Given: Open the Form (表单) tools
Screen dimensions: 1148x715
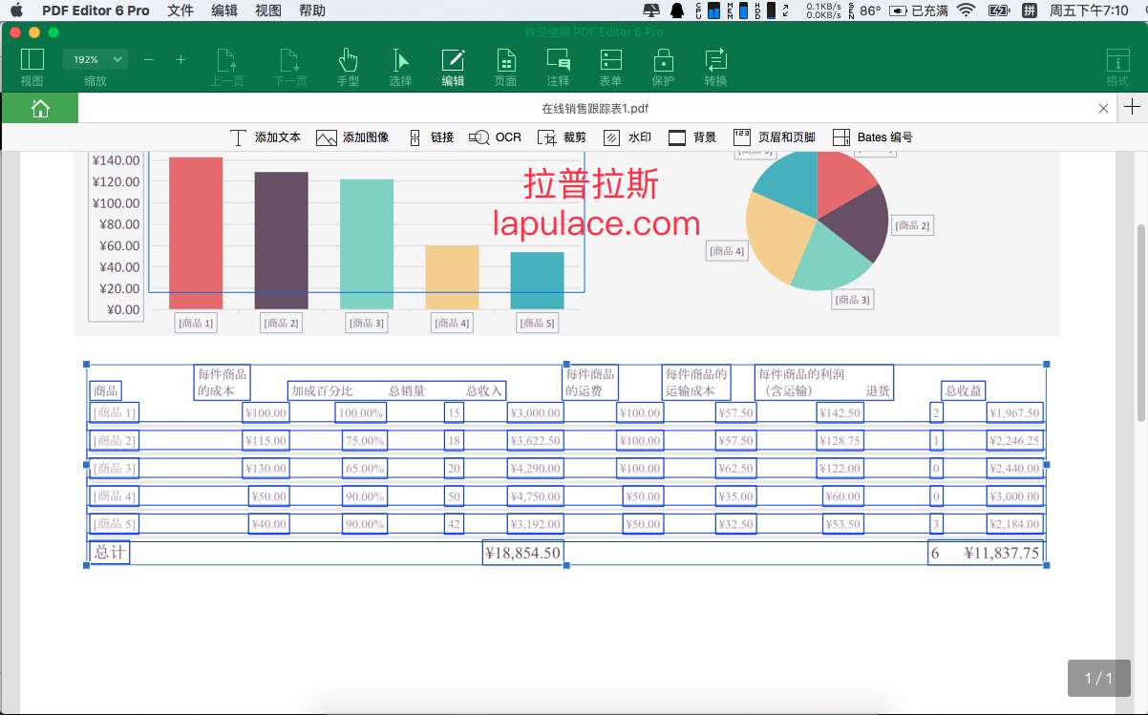Looking at the screenshot, I should pyautogui.click(x=610, y=66).
